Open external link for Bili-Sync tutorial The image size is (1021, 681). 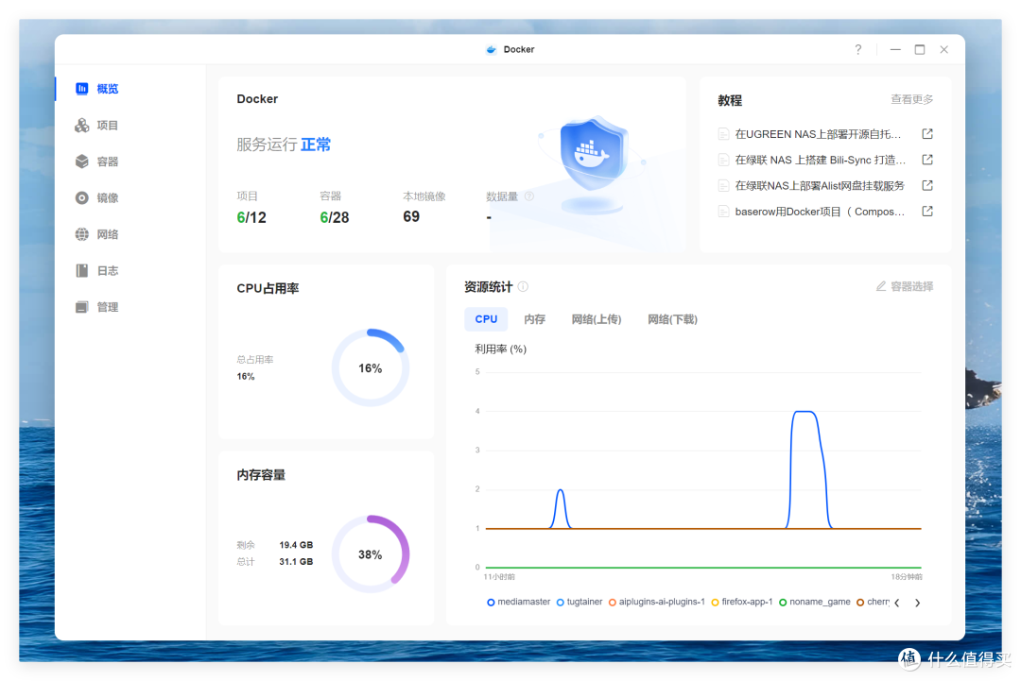(x=927, y=160)
